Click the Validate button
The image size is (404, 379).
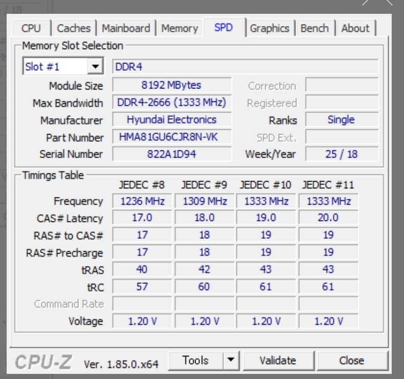click(x=278, y=360)
